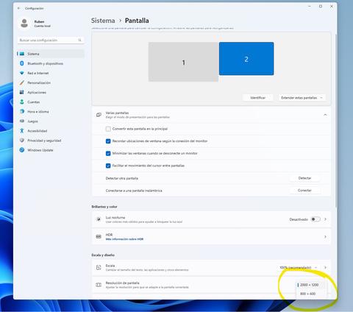Image resolution: width=353 pixels, height=312 pixels.
Task: Check Convertir esta pantalla en la principal
Action: tap(108, 129)
